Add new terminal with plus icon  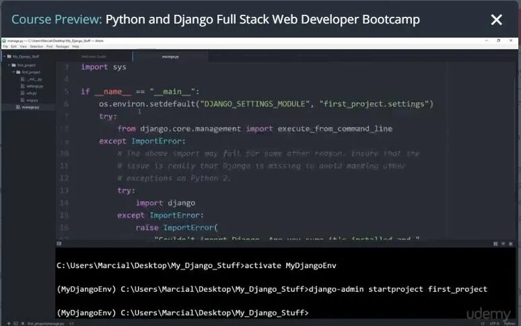tap(9, 323)
